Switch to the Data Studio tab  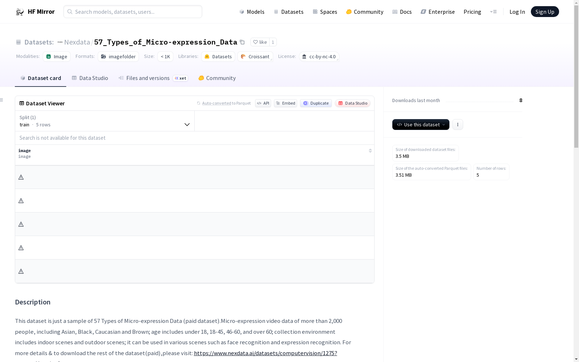90,78
